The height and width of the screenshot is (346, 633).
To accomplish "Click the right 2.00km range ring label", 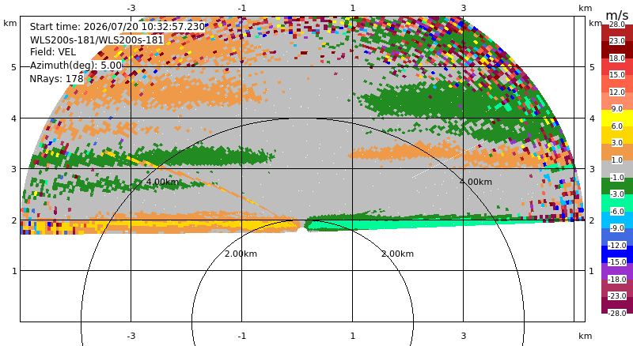I will [398, 254].
